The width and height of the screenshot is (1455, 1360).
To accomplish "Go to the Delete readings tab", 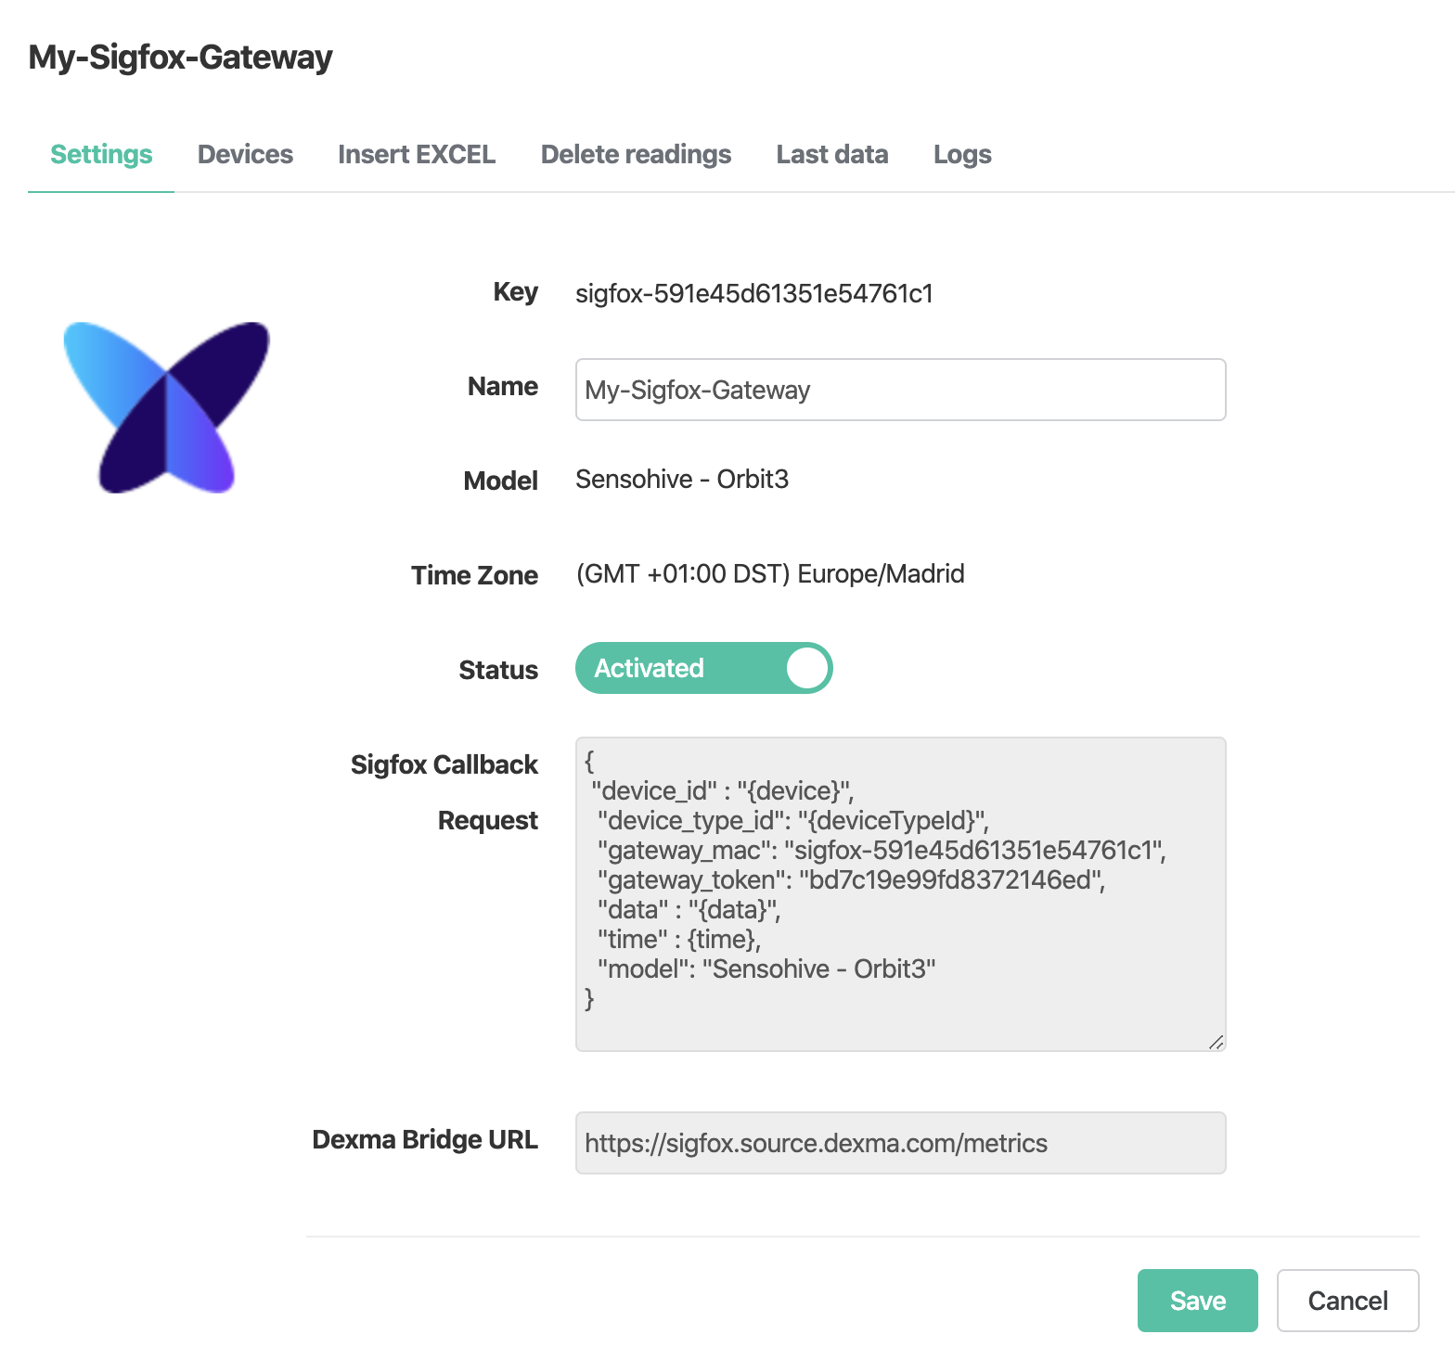I will pos(636,154).
